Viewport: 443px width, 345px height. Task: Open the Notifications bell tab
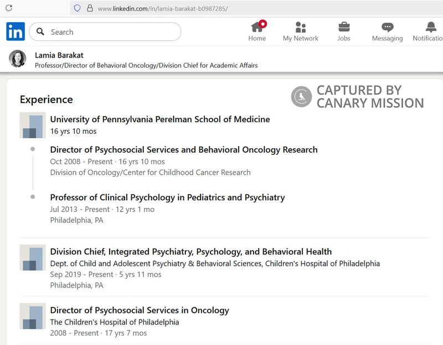point(427,32)
